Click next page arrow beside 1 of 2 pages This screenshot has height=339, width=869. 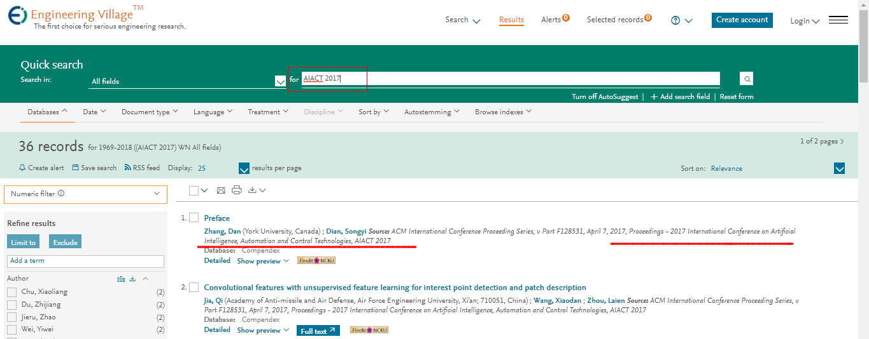842,142
